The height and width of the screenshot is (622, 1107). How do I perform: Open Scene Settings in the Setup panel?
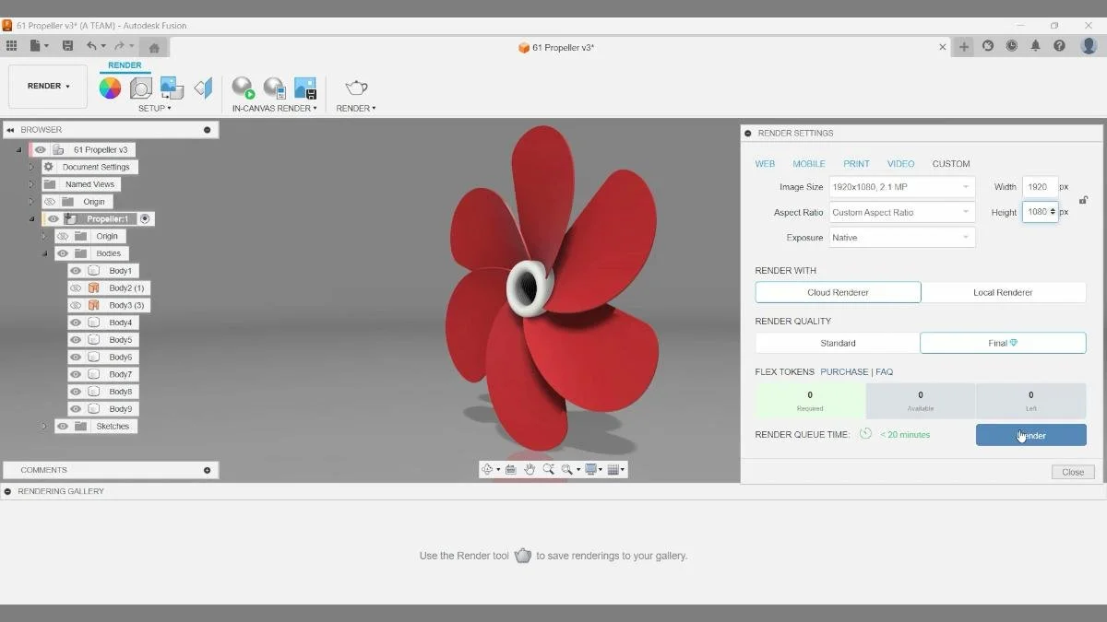click(140, 88)
